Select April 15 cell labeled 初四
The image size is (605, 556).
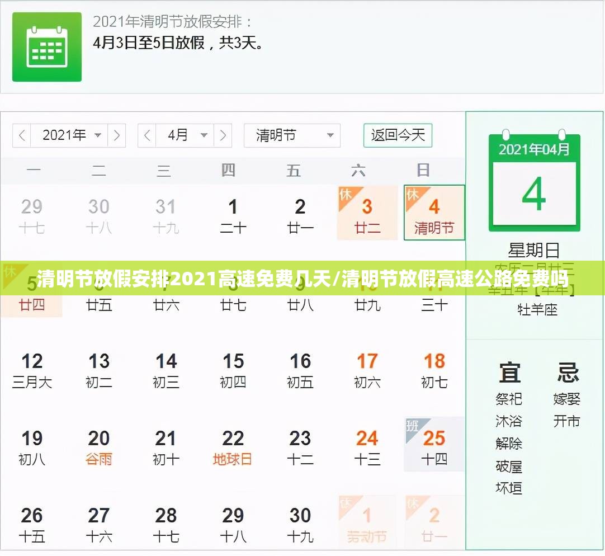click(x=233, y=370)
